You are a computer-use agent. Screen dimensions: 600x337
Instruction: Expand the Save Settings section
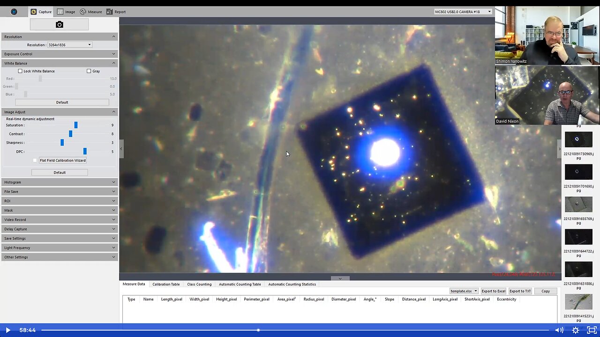(59, 238)
